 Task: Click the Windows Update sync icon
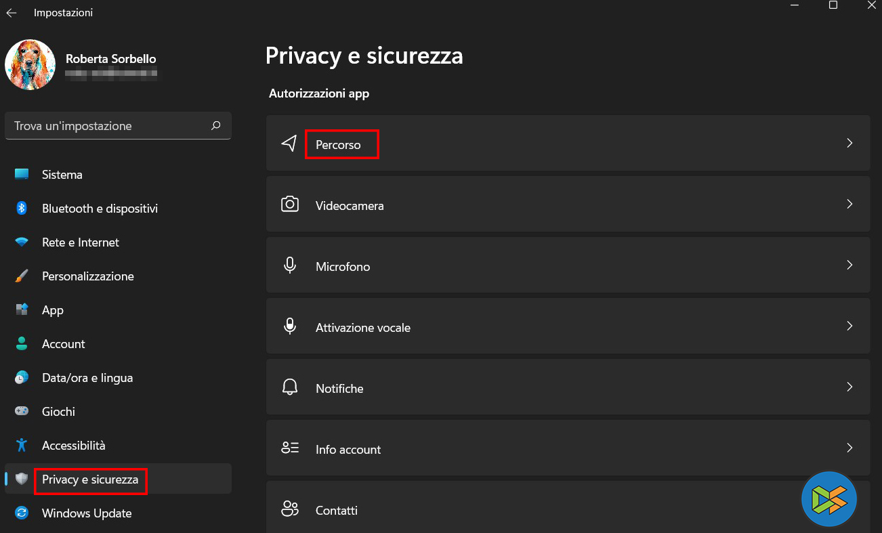(x=22, y=513)
